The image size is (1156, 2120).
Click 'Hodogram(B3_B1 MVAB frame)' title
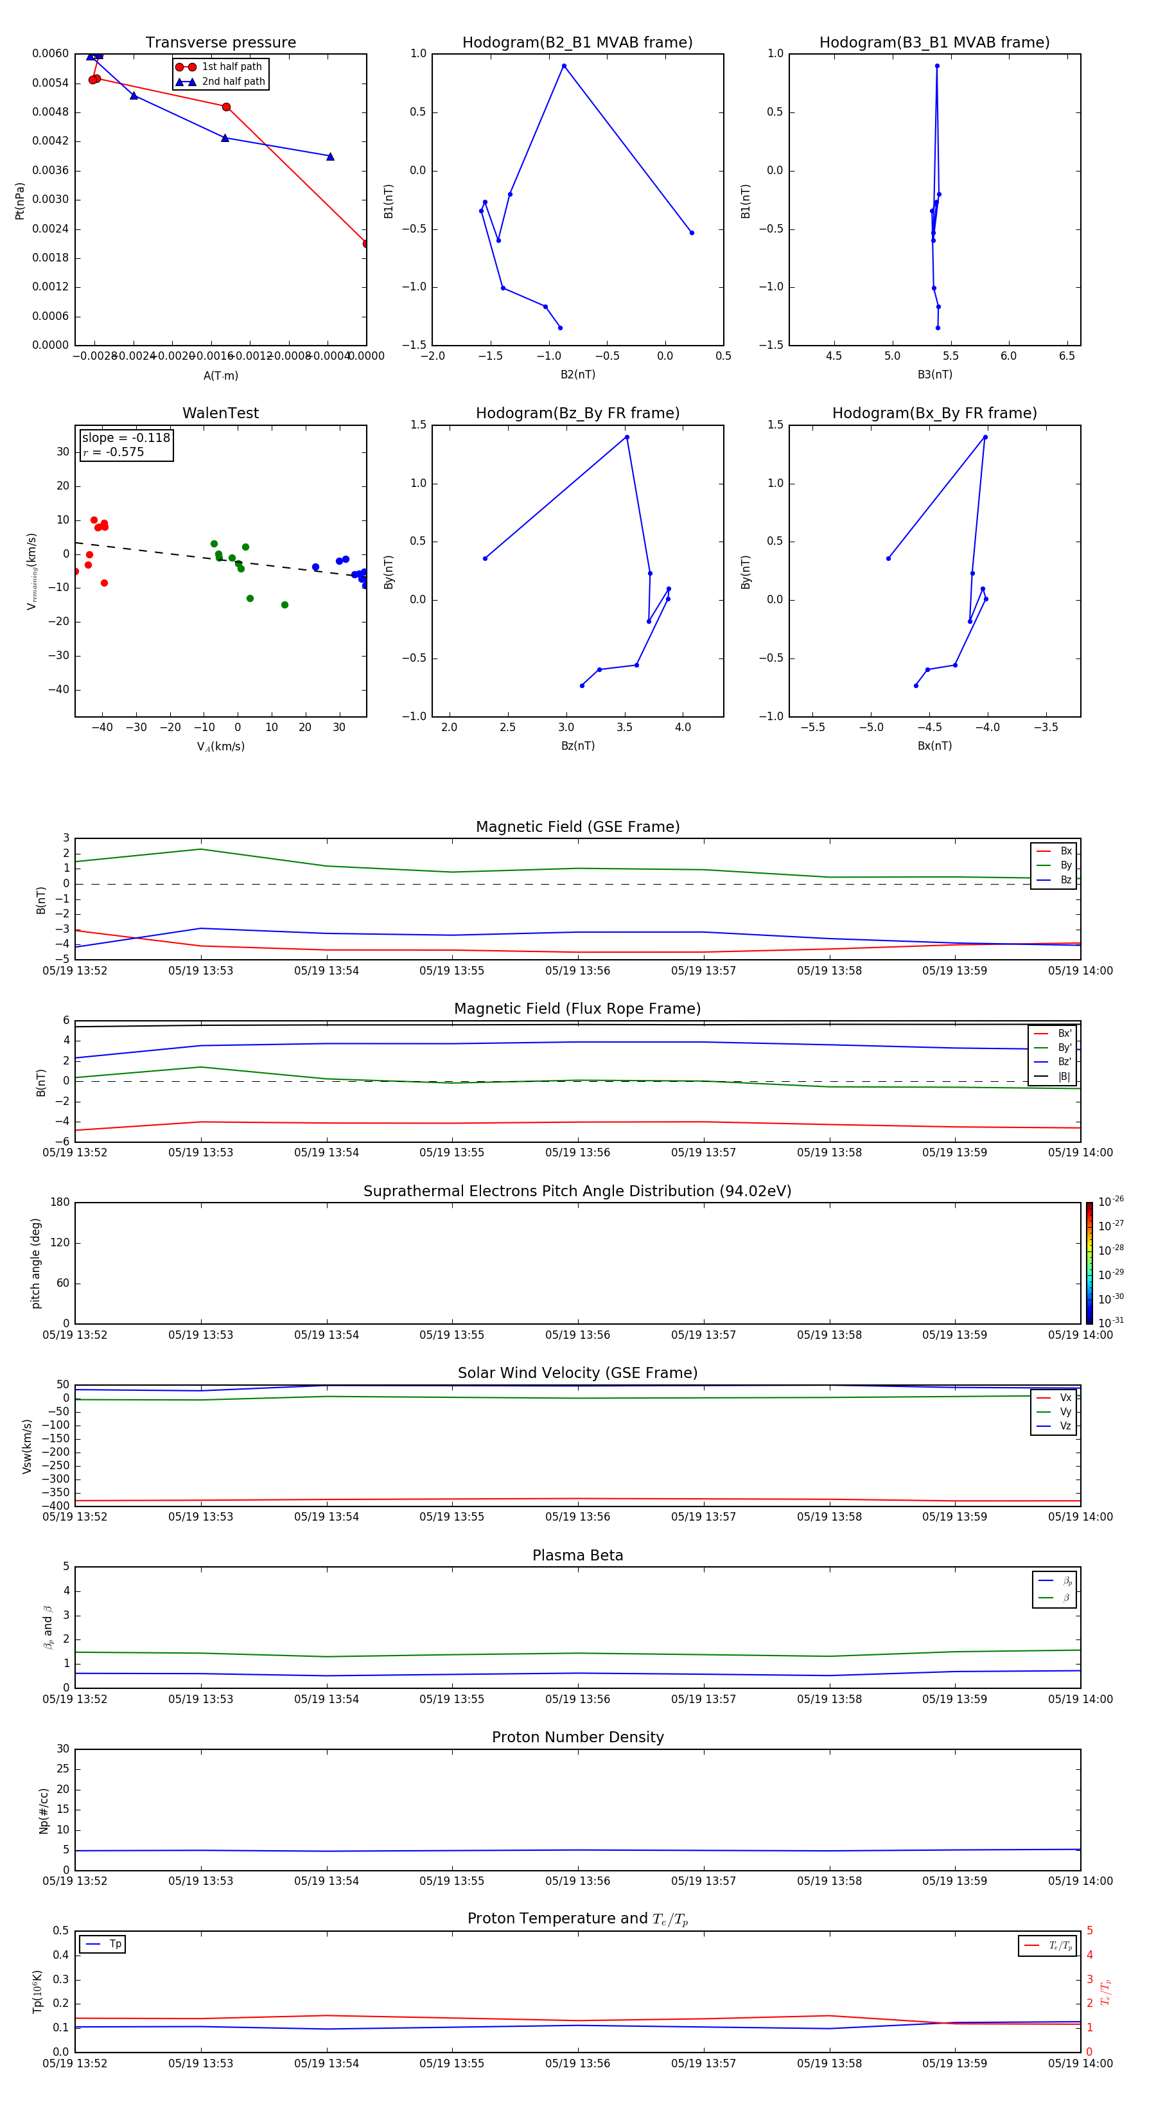(934, 43)
